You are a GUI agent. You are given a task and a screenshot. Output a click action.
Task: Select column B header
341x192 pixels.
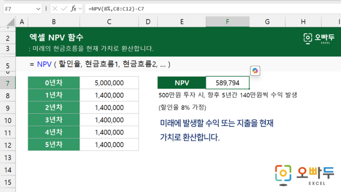[x=54, y=22]
